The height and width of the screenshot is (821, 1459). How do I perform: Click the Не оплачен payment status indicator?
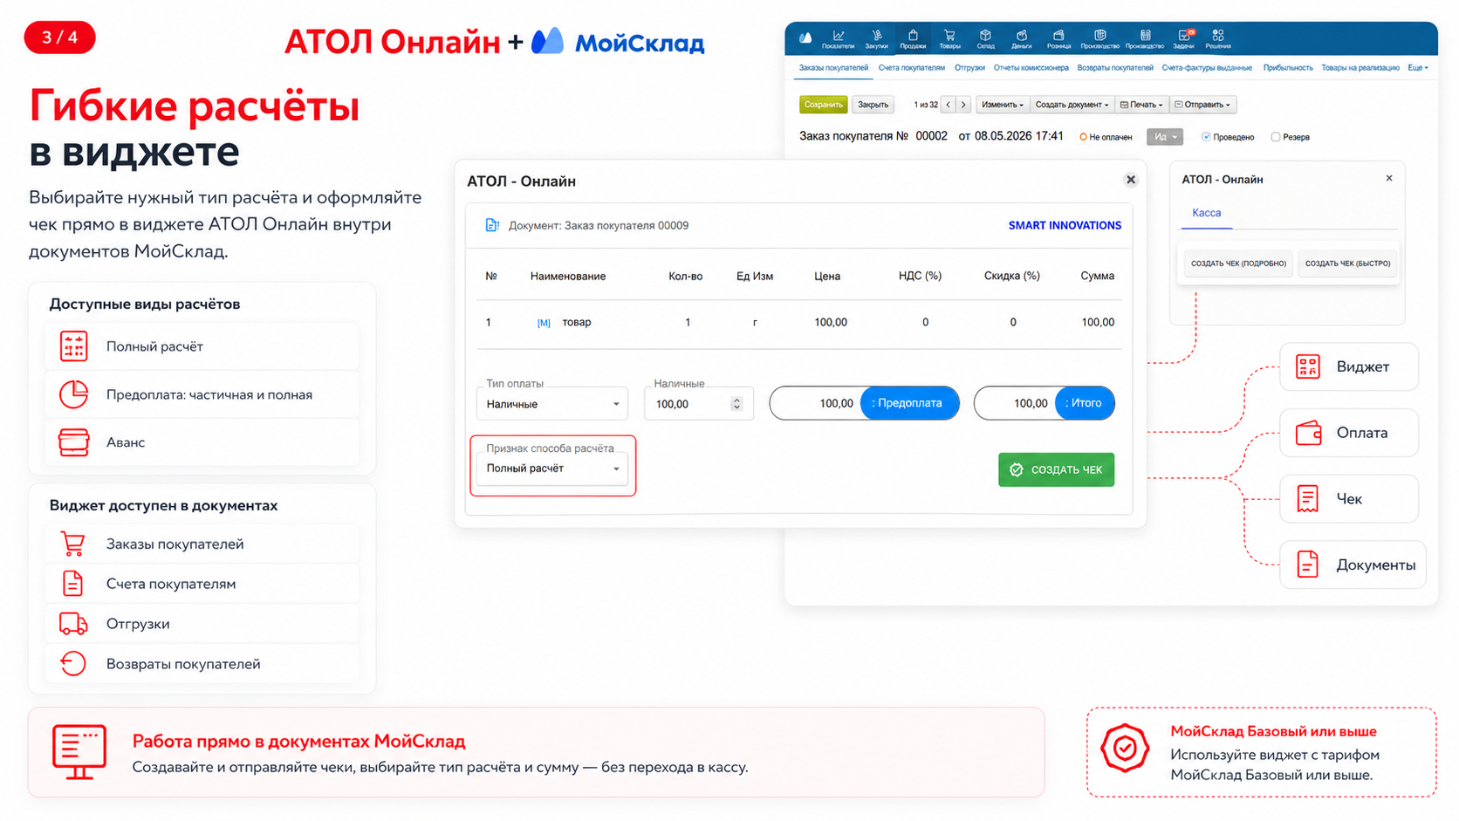1106,137
